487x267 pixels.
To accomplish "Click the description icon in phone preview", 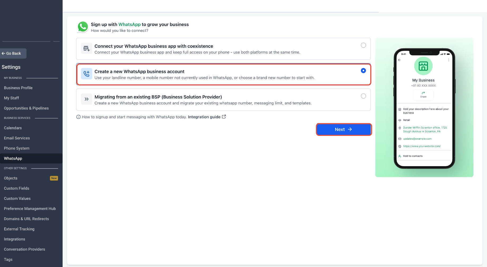I will click(400, 109).
